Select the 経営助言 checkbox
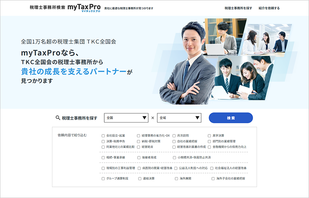Screen dimensions: 309x198 [138, 147]
